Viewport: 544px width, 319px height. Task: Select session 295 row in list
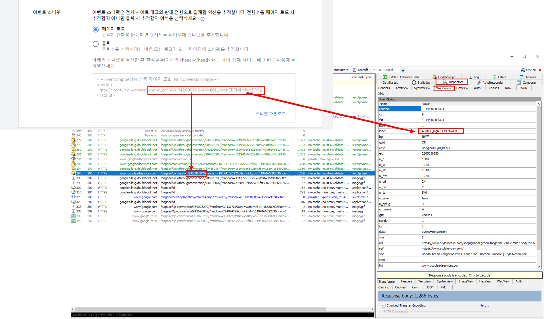point(223,173)
